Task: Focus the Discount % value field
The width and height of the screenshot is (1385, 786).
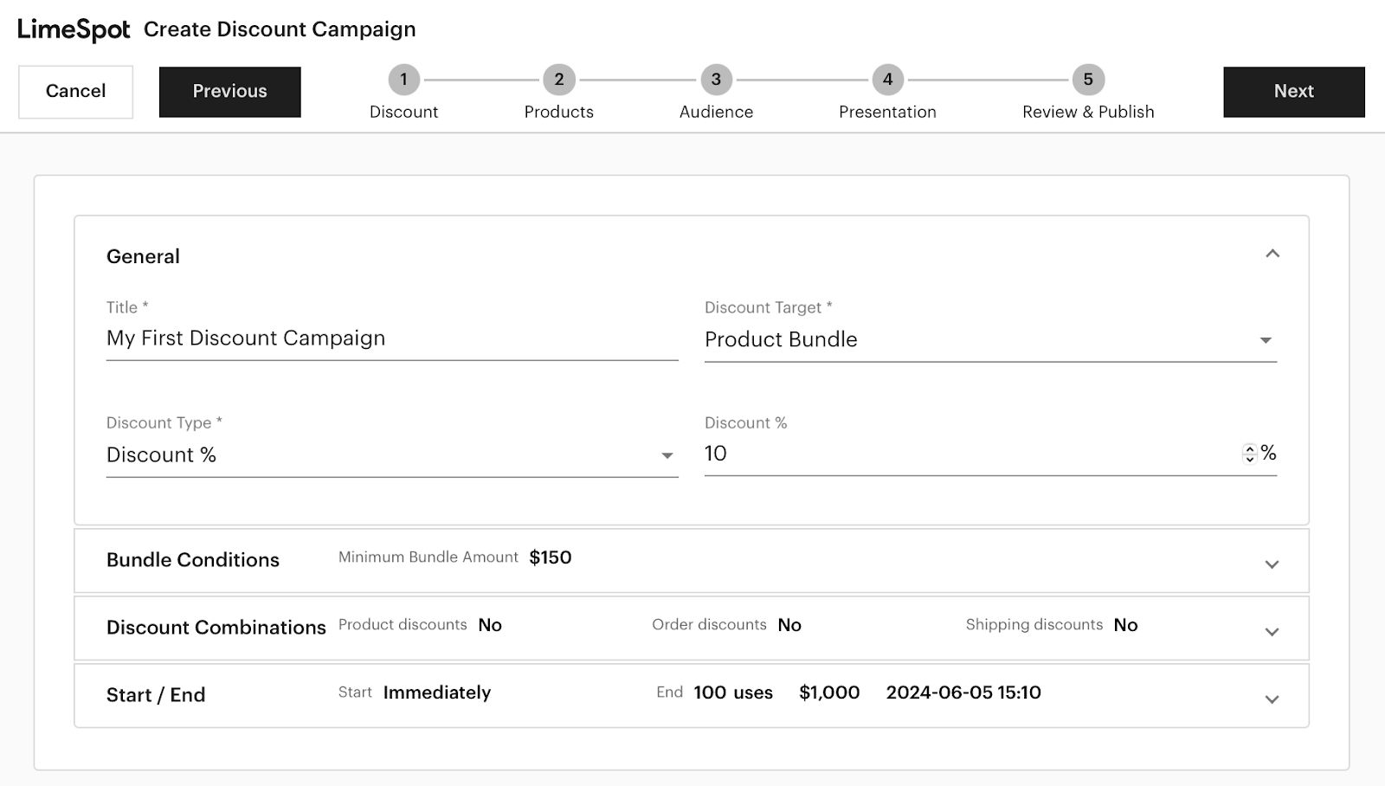Action: (969, 454)
